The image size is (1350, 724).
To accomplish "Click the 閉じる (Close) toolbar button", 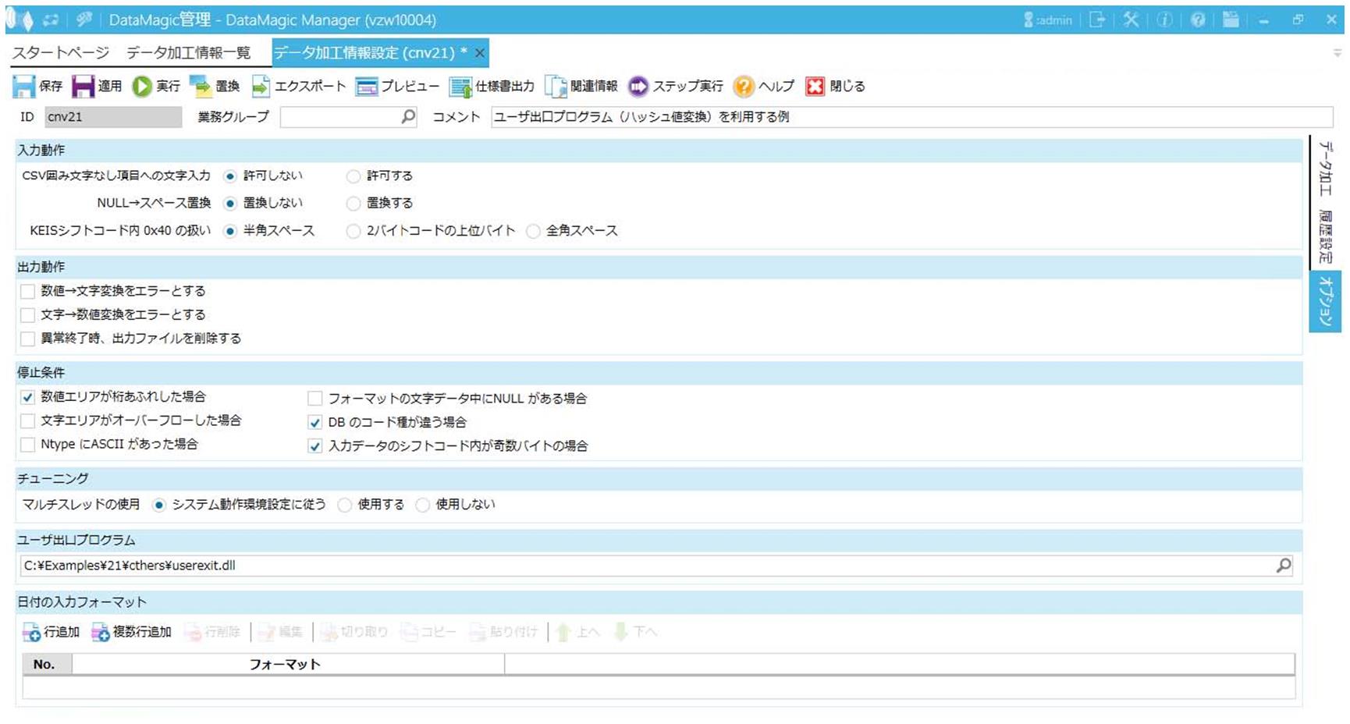I will 815,87.
